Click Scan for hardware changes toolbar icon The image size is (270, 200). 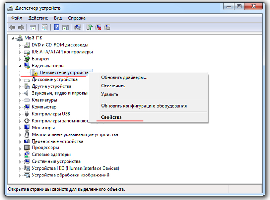(x=78, y=27)
